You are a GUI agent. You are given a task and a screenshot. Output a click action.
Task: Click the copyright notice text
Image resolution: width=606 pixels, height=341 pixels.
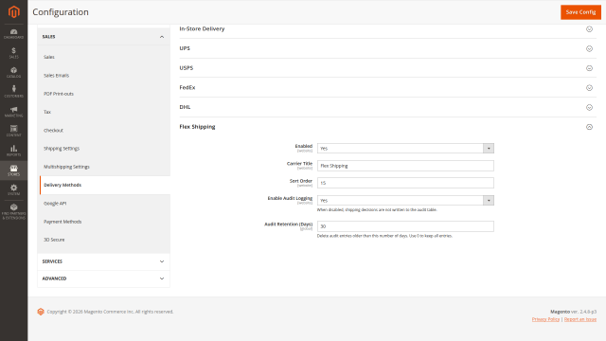(x=110, y=312)
